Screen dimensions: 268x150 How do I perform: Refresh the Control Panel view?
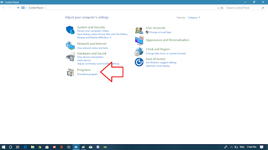pos(222,8)
